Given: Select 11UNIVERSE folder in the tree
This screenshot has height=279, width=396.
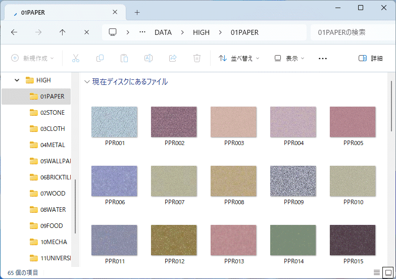Looking at the screenshot, I should 50,258.
